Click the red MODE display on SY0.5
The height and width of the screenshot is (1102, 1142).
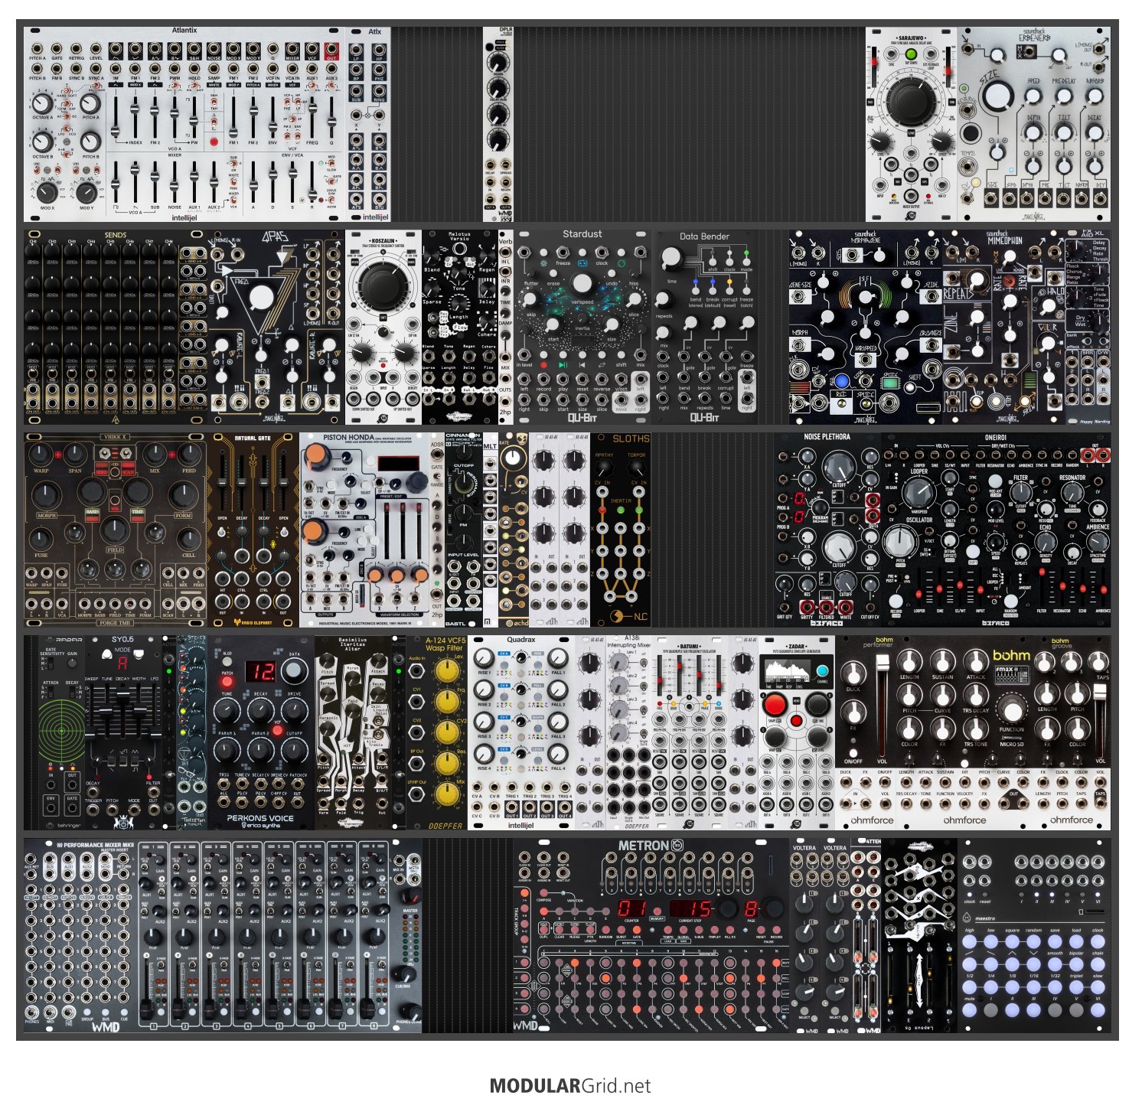(x=122, y=663)
